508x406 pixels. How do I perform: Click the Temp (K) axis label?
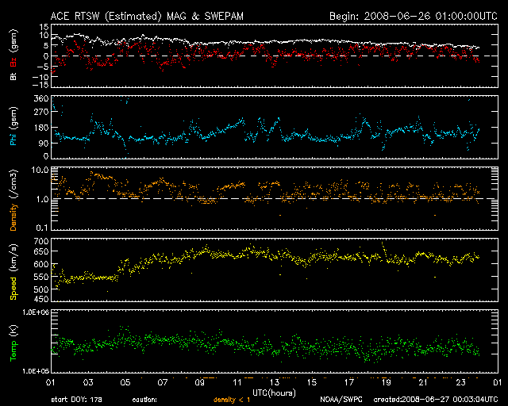point(13,343)
